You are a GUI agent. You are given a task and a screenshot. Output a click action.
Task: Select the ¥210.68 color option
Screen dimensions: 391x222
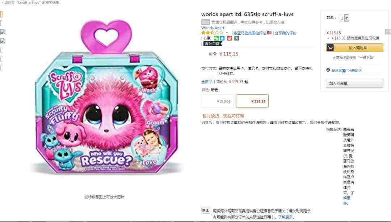218,101
